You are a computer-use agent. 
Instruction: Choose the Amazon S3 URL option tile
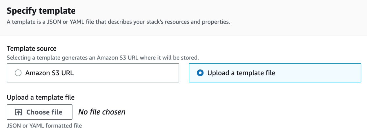tap(93, 73)
